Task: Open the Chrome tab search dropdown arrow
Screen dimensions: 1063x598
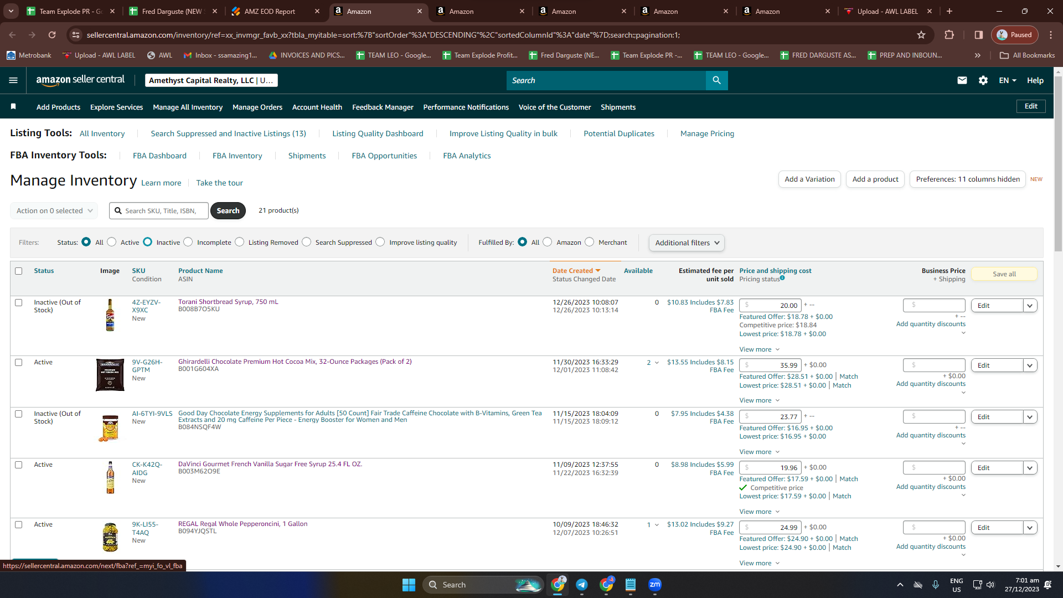Action: point(11,11)
